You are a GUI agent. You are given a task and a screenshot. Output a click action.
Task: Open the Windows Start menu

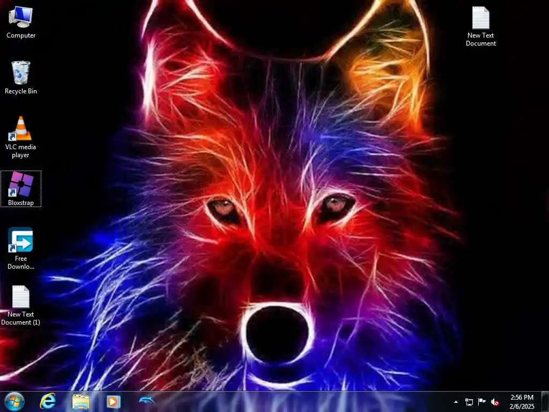tap(14, 402)
